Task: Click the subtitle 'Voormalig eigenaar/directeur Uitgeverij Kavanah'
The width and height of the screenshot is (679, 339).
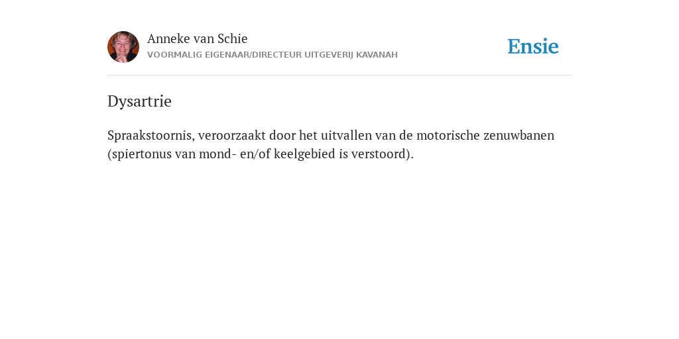Action: pyautogui.click(x=273, y=55)
